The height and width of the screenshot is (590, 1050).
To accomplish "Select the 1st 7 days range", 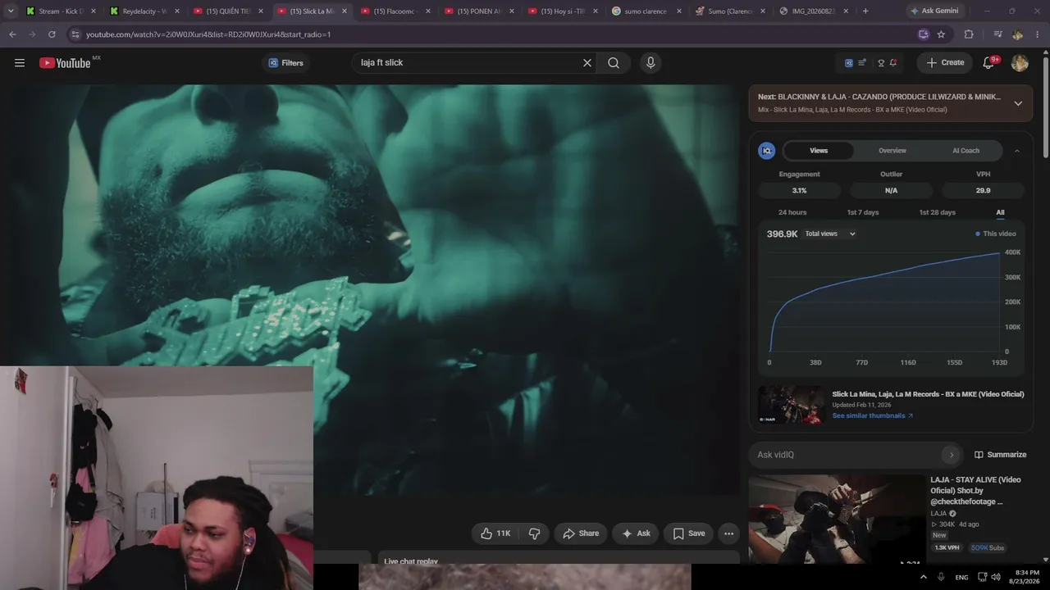I will (x=862, y=212).
